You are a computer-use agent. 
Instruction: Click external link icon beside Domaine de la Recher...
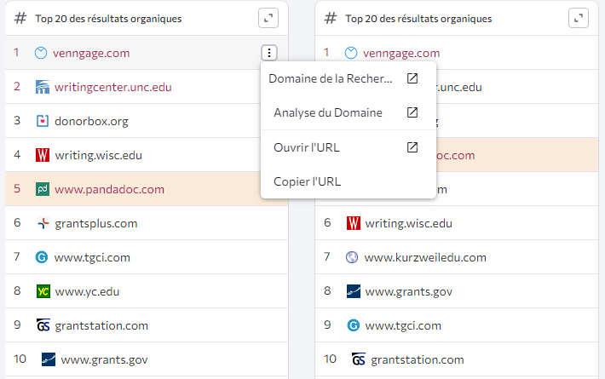point(412,78)
